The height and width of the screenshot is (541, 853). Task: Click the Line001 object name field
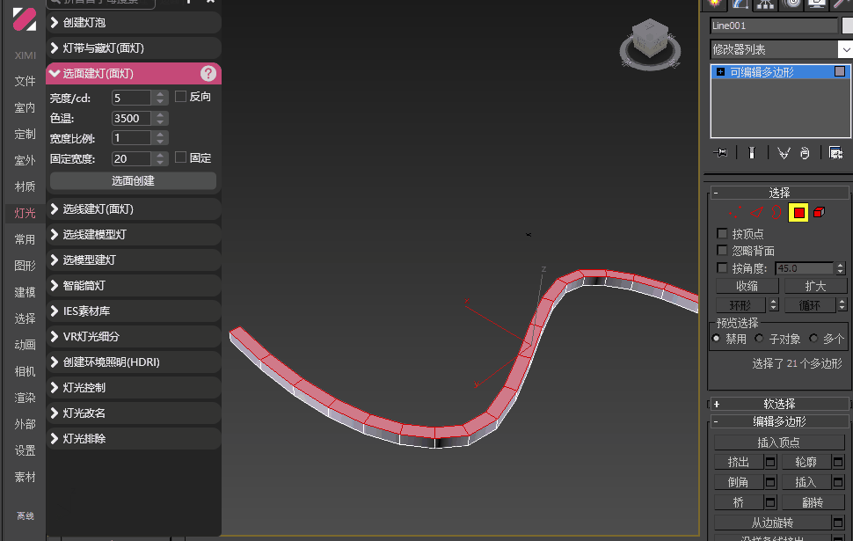click(774, 25)
